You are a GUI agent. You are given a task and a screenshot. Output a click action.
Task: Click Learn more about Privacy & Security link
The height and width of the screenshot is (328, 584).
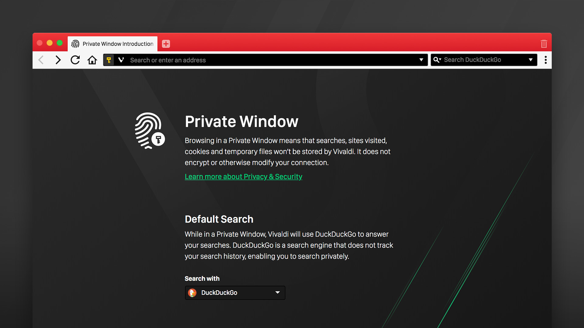coord(243,177)
